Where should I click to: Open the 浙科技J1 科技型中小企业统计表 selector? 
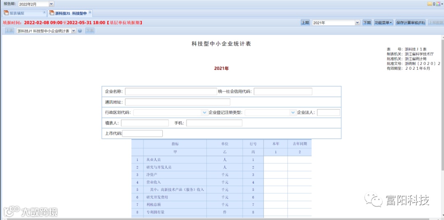[73, 31]
